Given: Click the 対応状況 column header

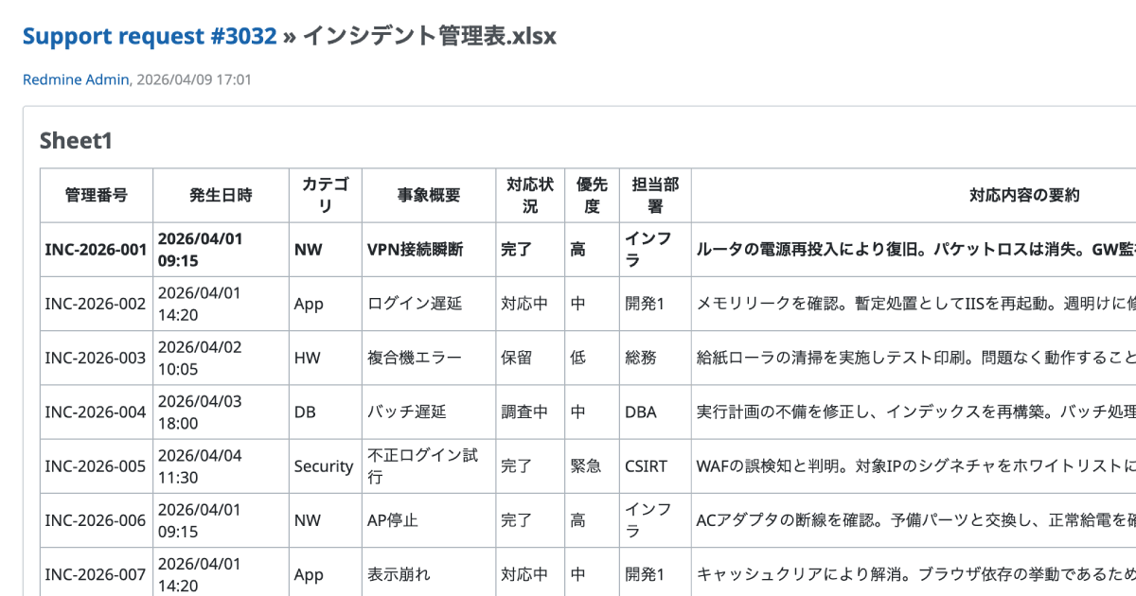Looking at the screenshot, I should [x=530, y=195].
